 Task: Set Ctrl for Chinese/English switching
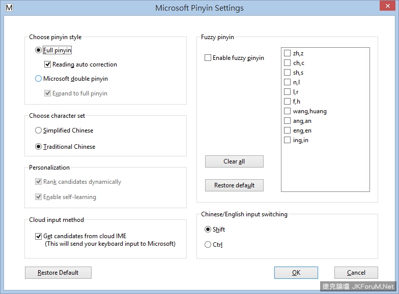[x=208, y=245]
